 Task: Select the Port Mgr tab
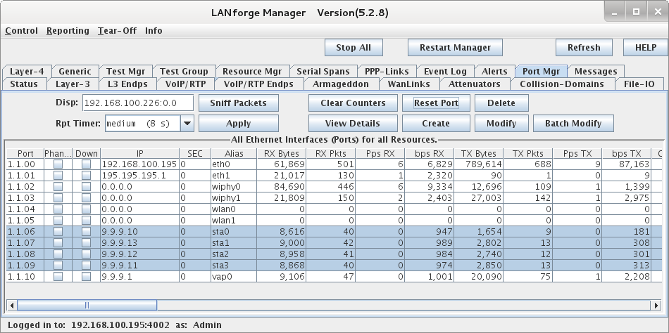click(541, 71)
